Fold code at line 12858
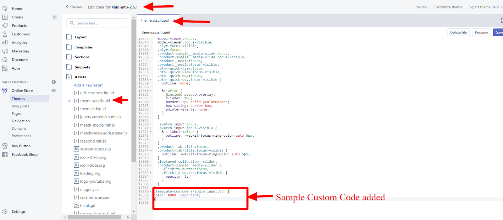The width and height of the screenshot is (503, 220). [150, 80]
